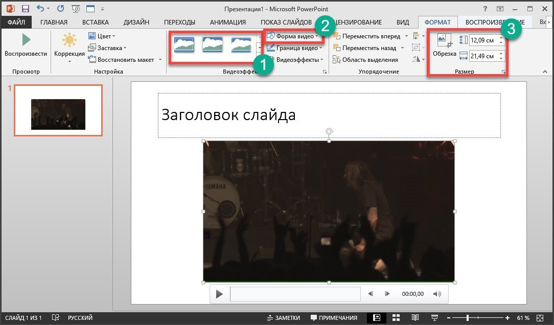This screenshot has height=325, width=554.
Task: Select slide 1 thumbnail in left panel
Action: [58, 111]
